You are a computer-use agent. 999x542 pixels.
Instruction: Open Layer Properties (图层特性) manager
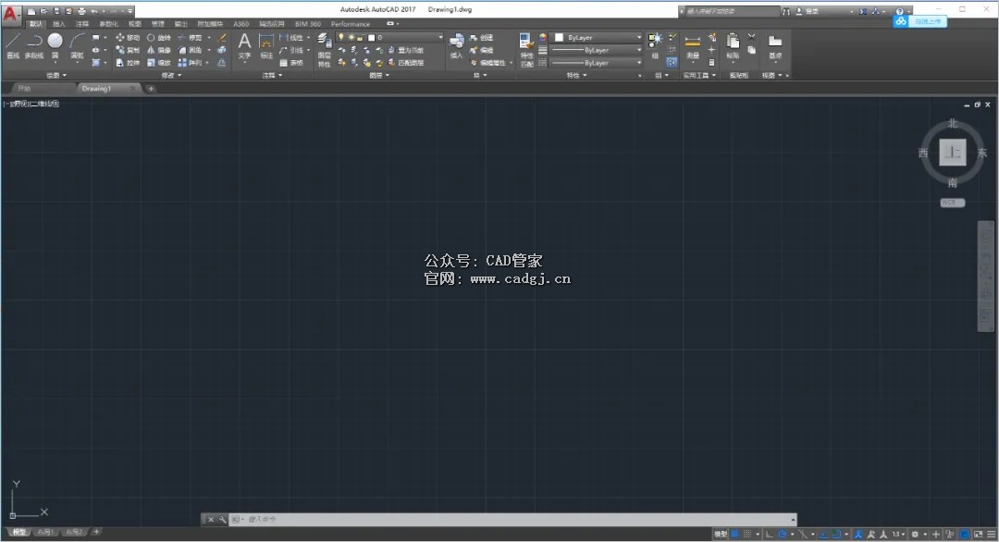(x=325, y=50)
